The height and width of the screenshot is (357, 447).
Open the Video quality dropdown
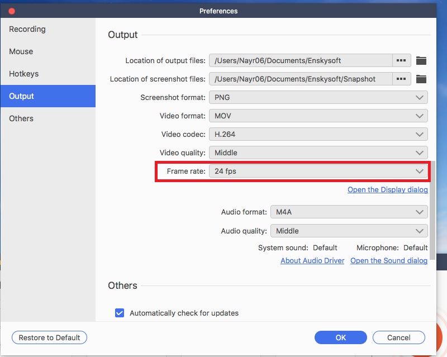tap(318, 153)
